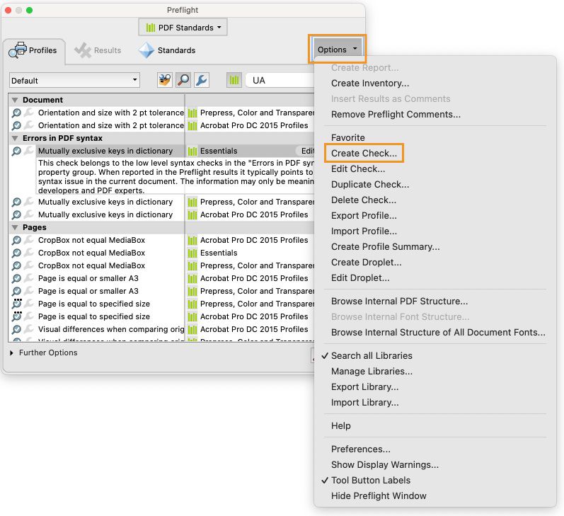Viewport: 564px width, 516px height.
Task: Click magnifier icon of 'Page is equal or smaller A3' Acrobat row
Action: (16, 278)
